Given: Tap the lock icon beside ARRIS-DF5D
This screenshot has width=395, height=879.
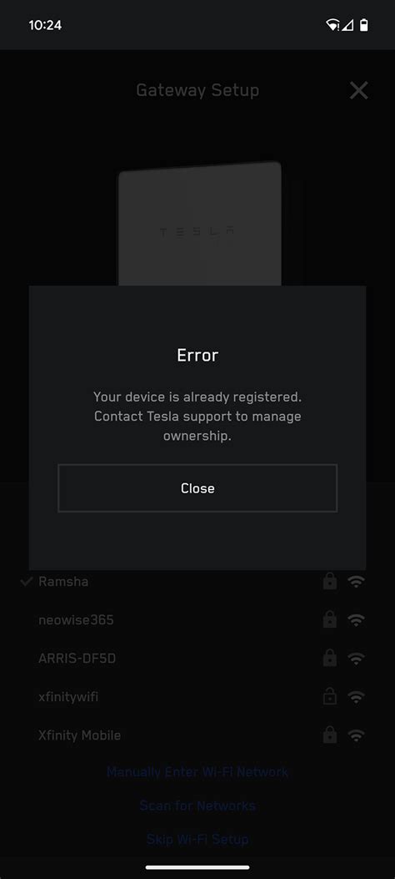Looking at the screenshot, I should tap(330, 658).
